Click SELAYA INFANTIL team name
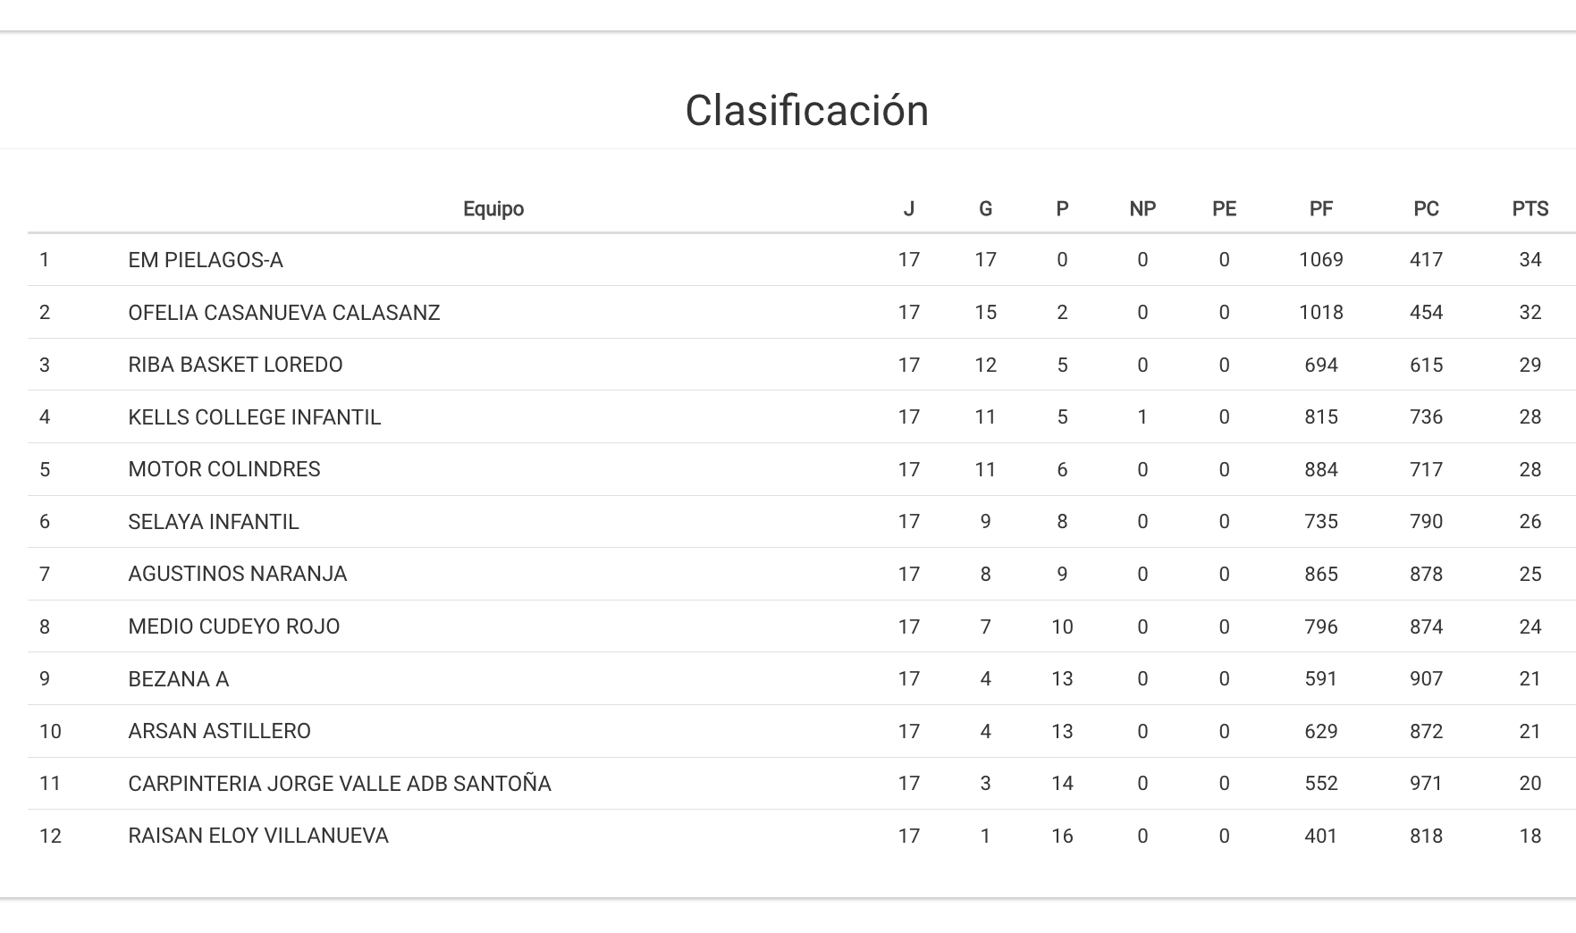The image size is (1576, 933). point(214,522)
